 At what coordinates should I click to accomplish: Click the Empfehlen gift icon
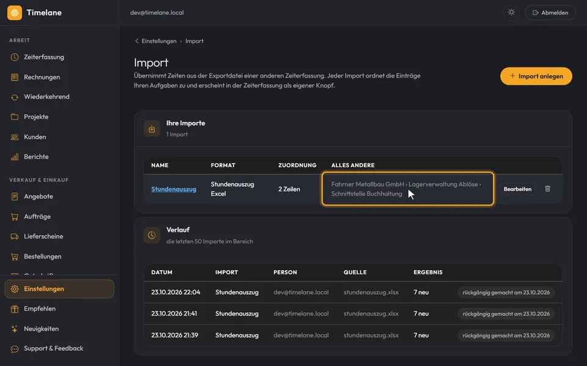(x=15, y=309)
